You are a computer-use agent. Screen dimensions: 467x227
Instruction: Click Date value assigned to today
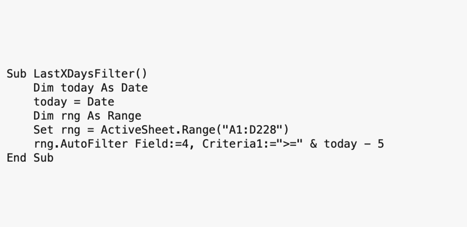pyautogui.click(x=100, y=102)
